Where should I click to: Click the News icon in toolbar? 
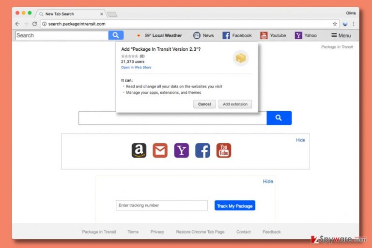click(x=197, y=35)
